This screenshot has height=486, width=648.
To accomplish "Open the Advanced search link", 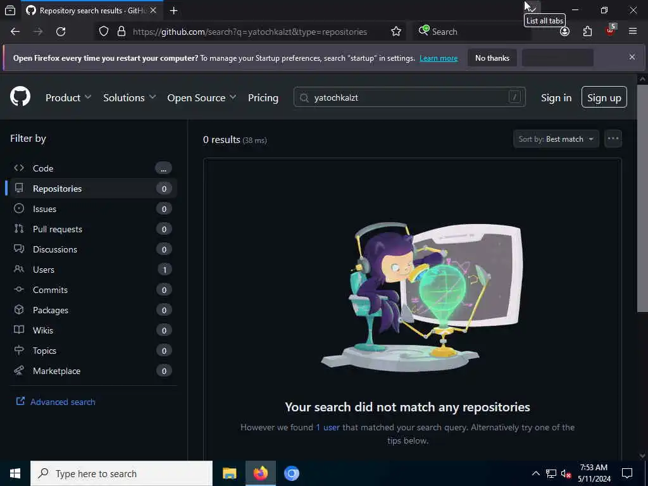I will [x=56, y=402].
